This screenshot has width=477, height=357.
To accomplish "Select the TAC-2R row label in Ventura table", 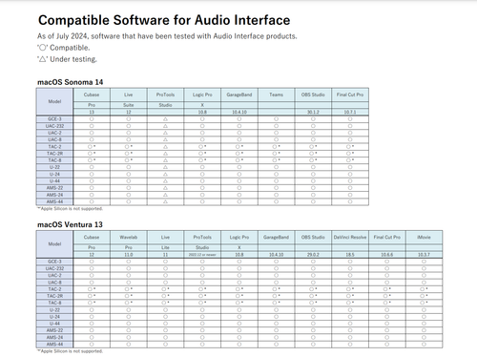I will click(x=54, y=296).
